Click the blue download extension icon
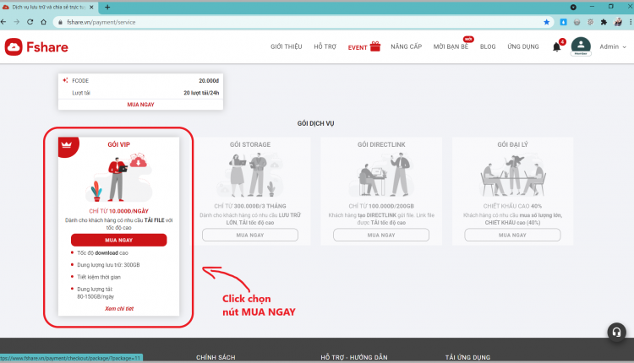This screenshot has width=634, height=363. [563, 22]
